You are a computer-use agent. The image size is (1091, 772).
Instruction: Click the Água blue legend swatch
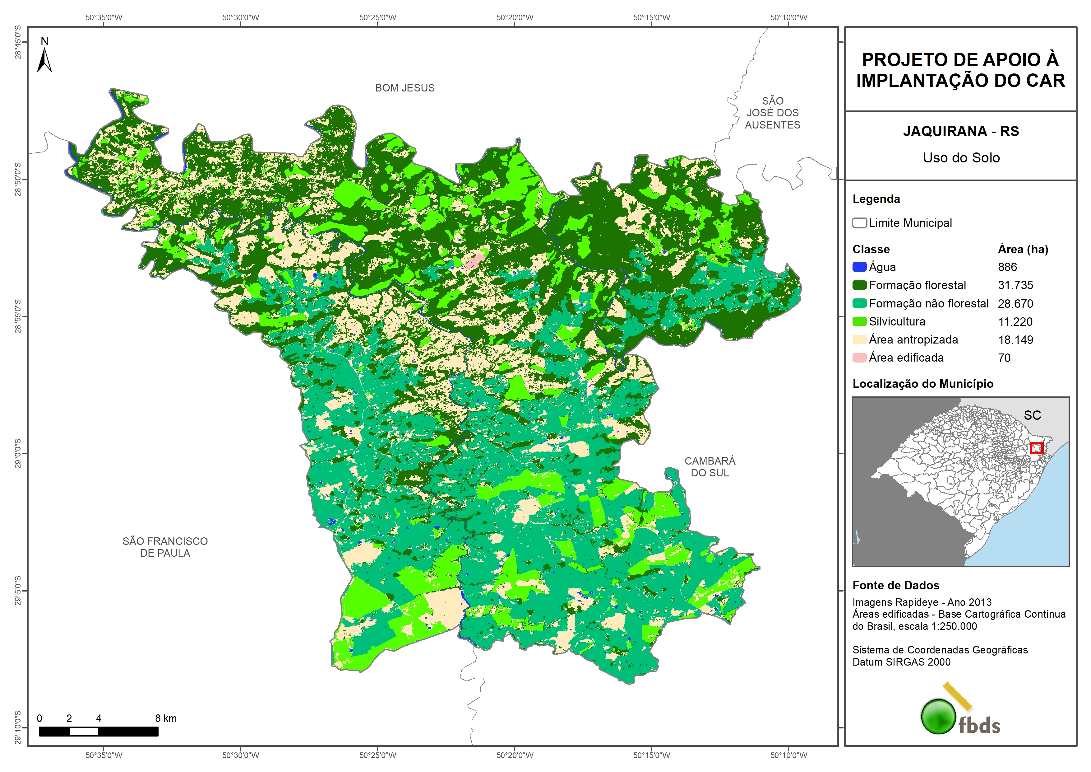[859, 267]
